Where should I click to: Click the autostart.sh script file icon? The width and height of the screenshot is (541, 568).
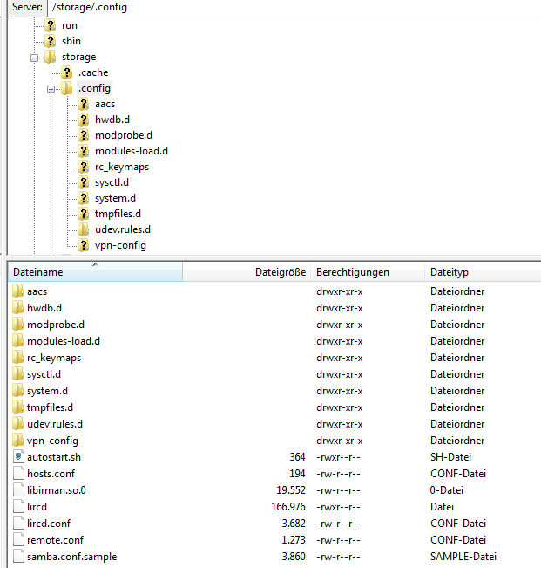[x=18, y=457]
